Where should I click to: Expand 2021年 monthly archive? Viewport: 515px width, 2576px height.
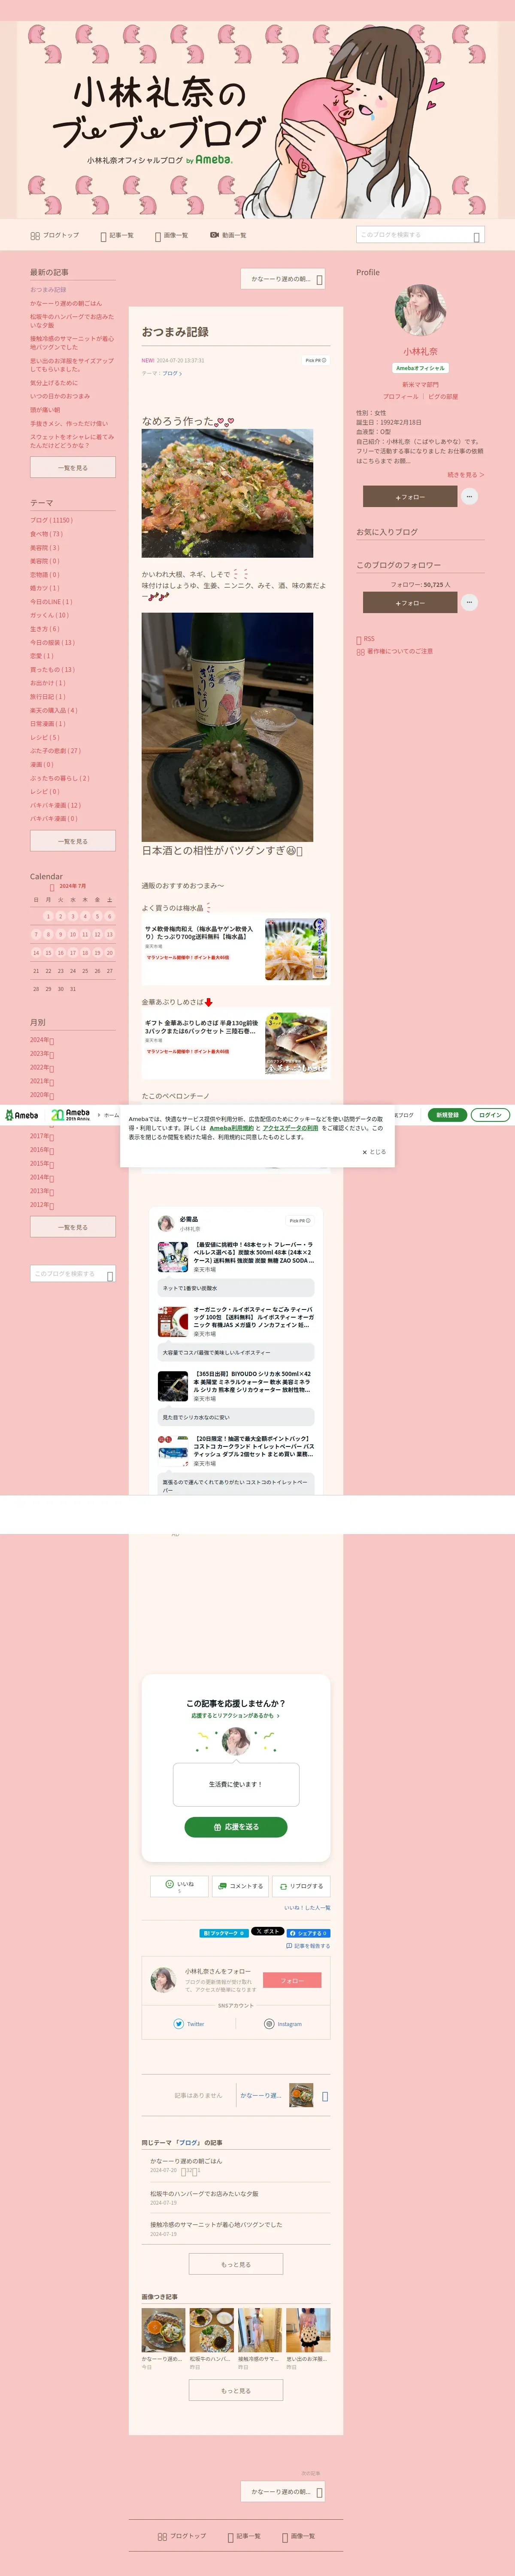pyautogui.click(x=42, y=1081)
